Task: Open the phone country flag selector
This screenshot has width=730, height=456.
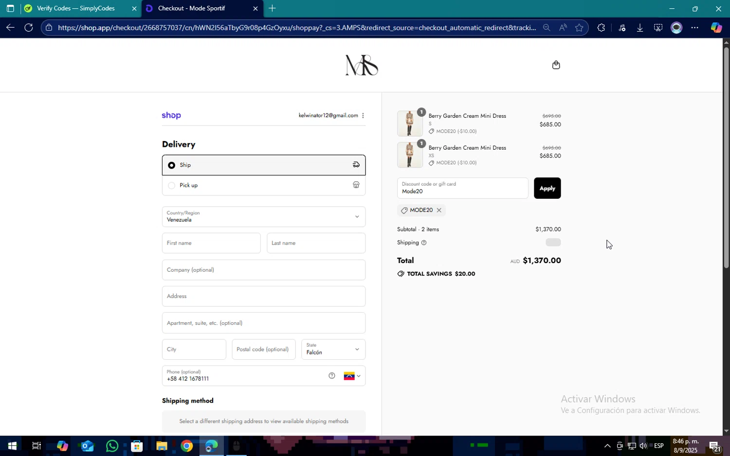Action: point(352,376)
